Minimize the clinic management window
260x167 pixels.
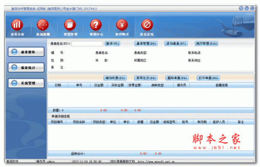click(241, 8)
